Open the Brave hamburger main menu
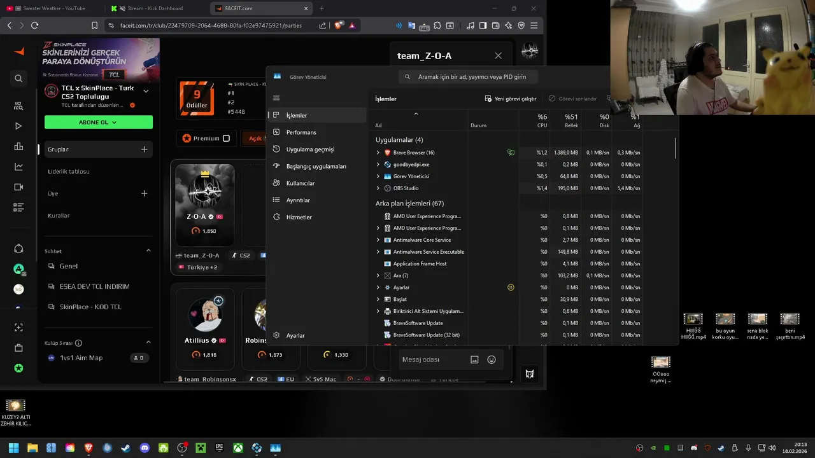Viewport: 815px width, 458px height. point(534,25)
